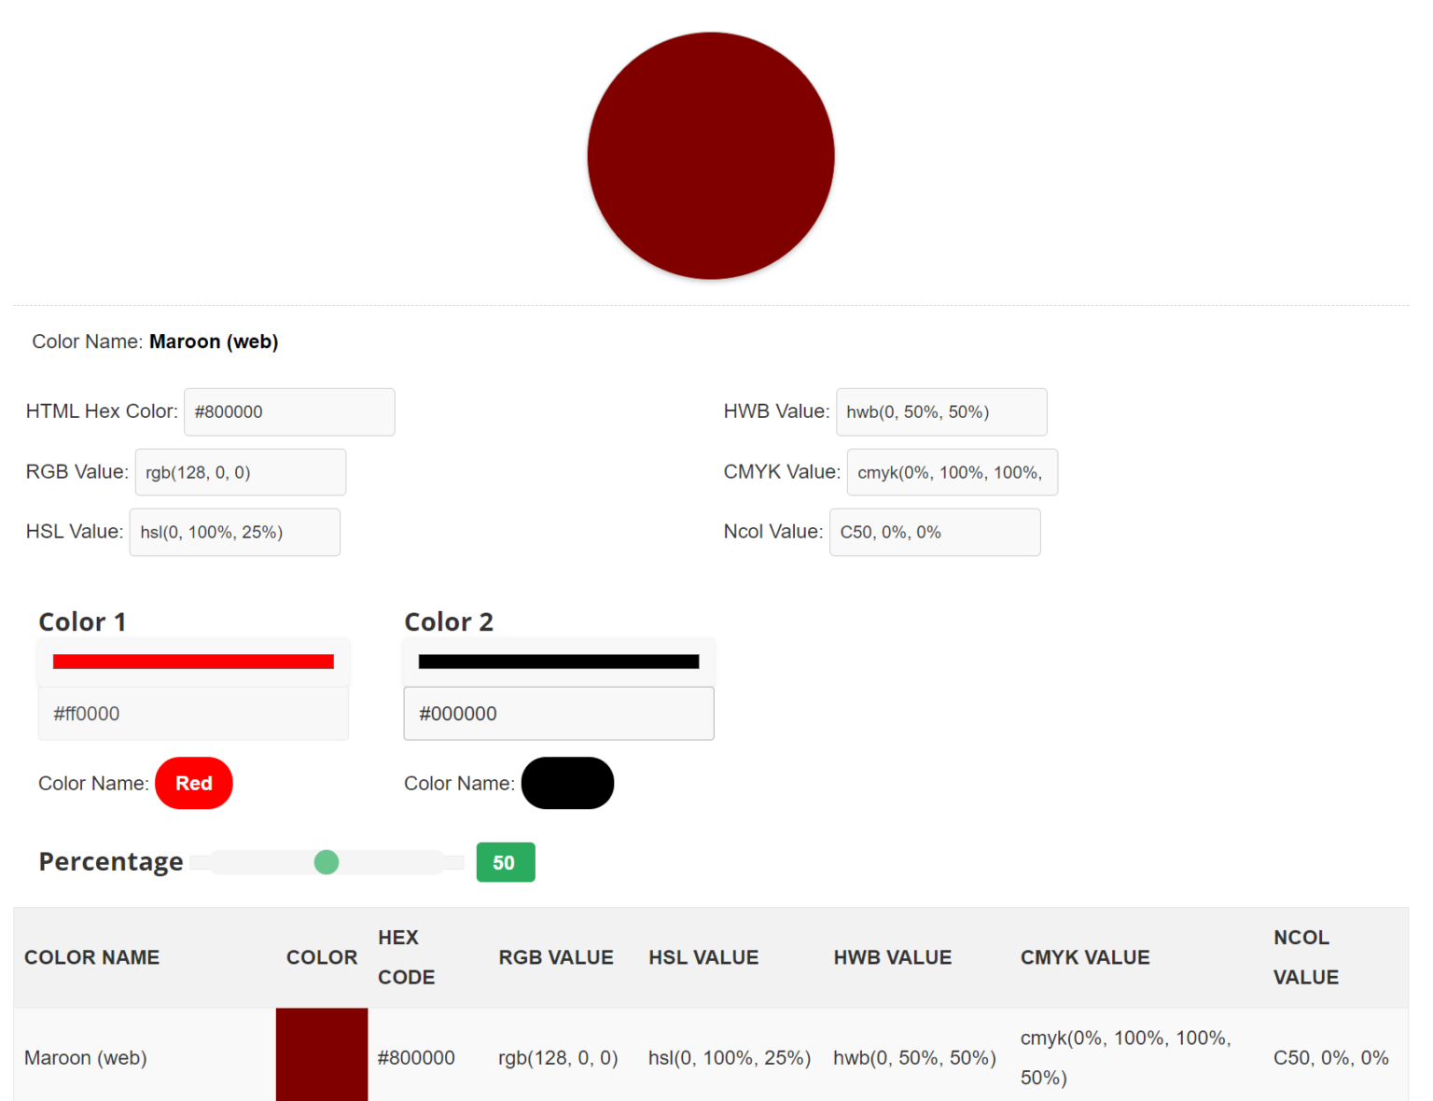Select the HTML Hex Color input field
The image size is (1433, 1101).
[289, 411]
